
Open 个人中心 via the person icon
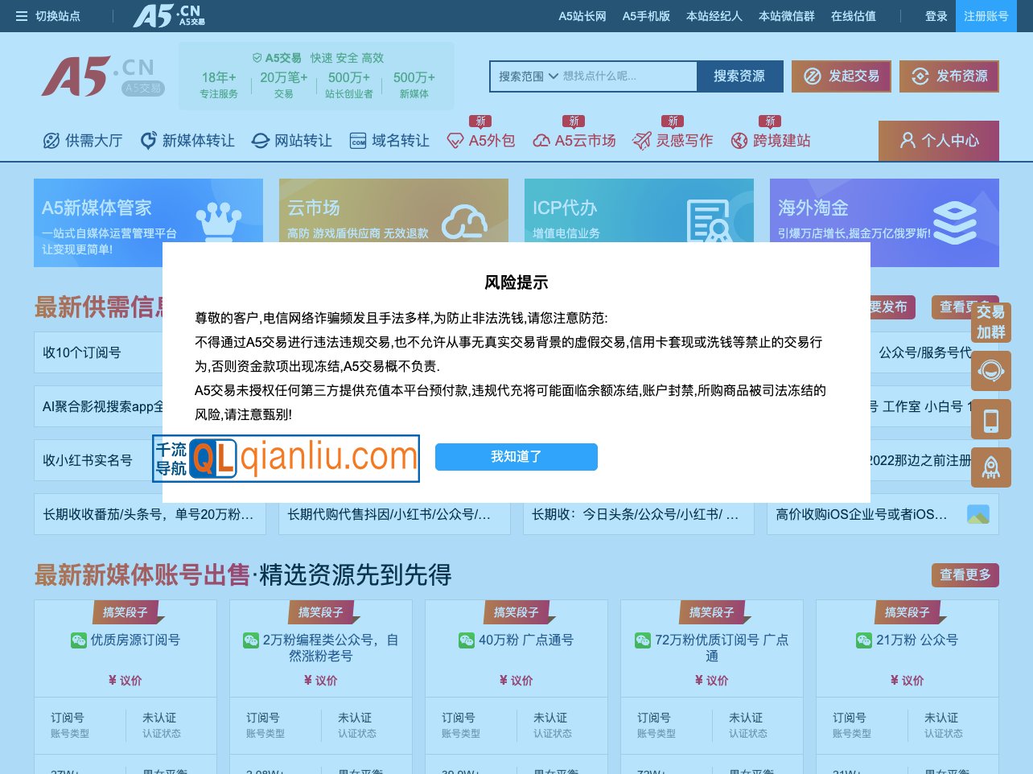coord(906,140)
